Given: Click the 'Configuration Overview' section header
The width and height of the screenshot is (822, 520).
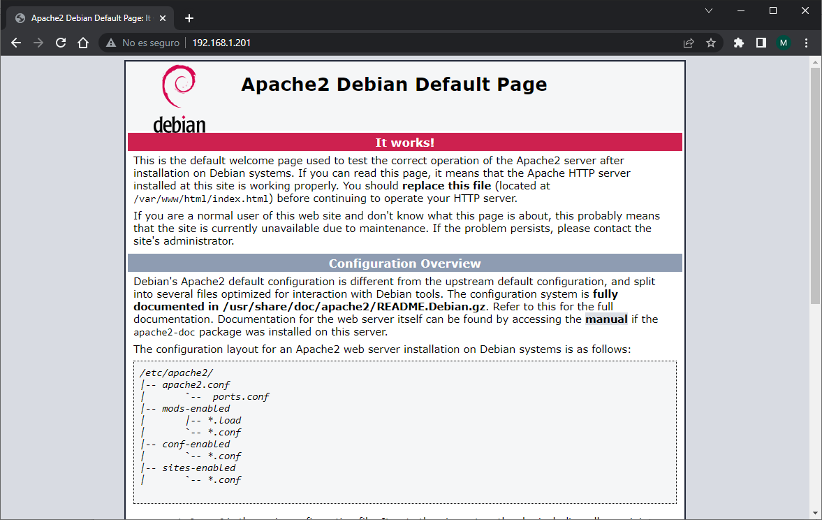Looking at the screenshot, I should [x=404, y=263].
